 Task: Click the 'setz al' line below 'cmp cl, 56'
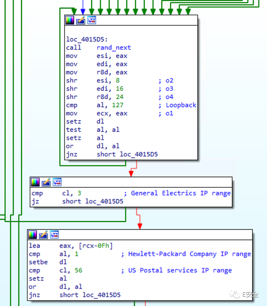tap(48, 278)
